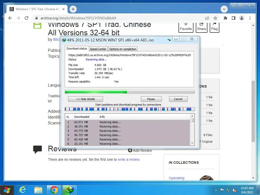This screenshot has height=195, width=260.
Task: Click the Action Center flag tray icon
Action: 222,190
